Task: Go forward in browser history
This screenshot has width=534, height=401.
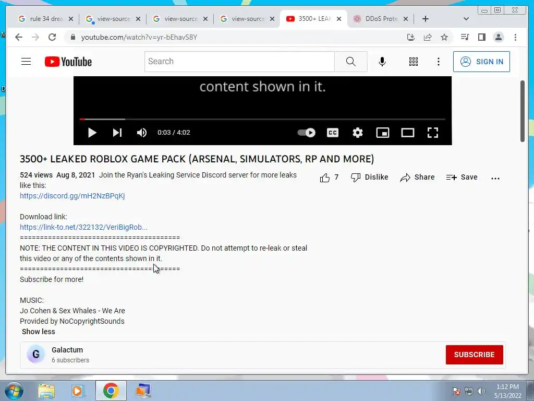Action: point(35,37)
